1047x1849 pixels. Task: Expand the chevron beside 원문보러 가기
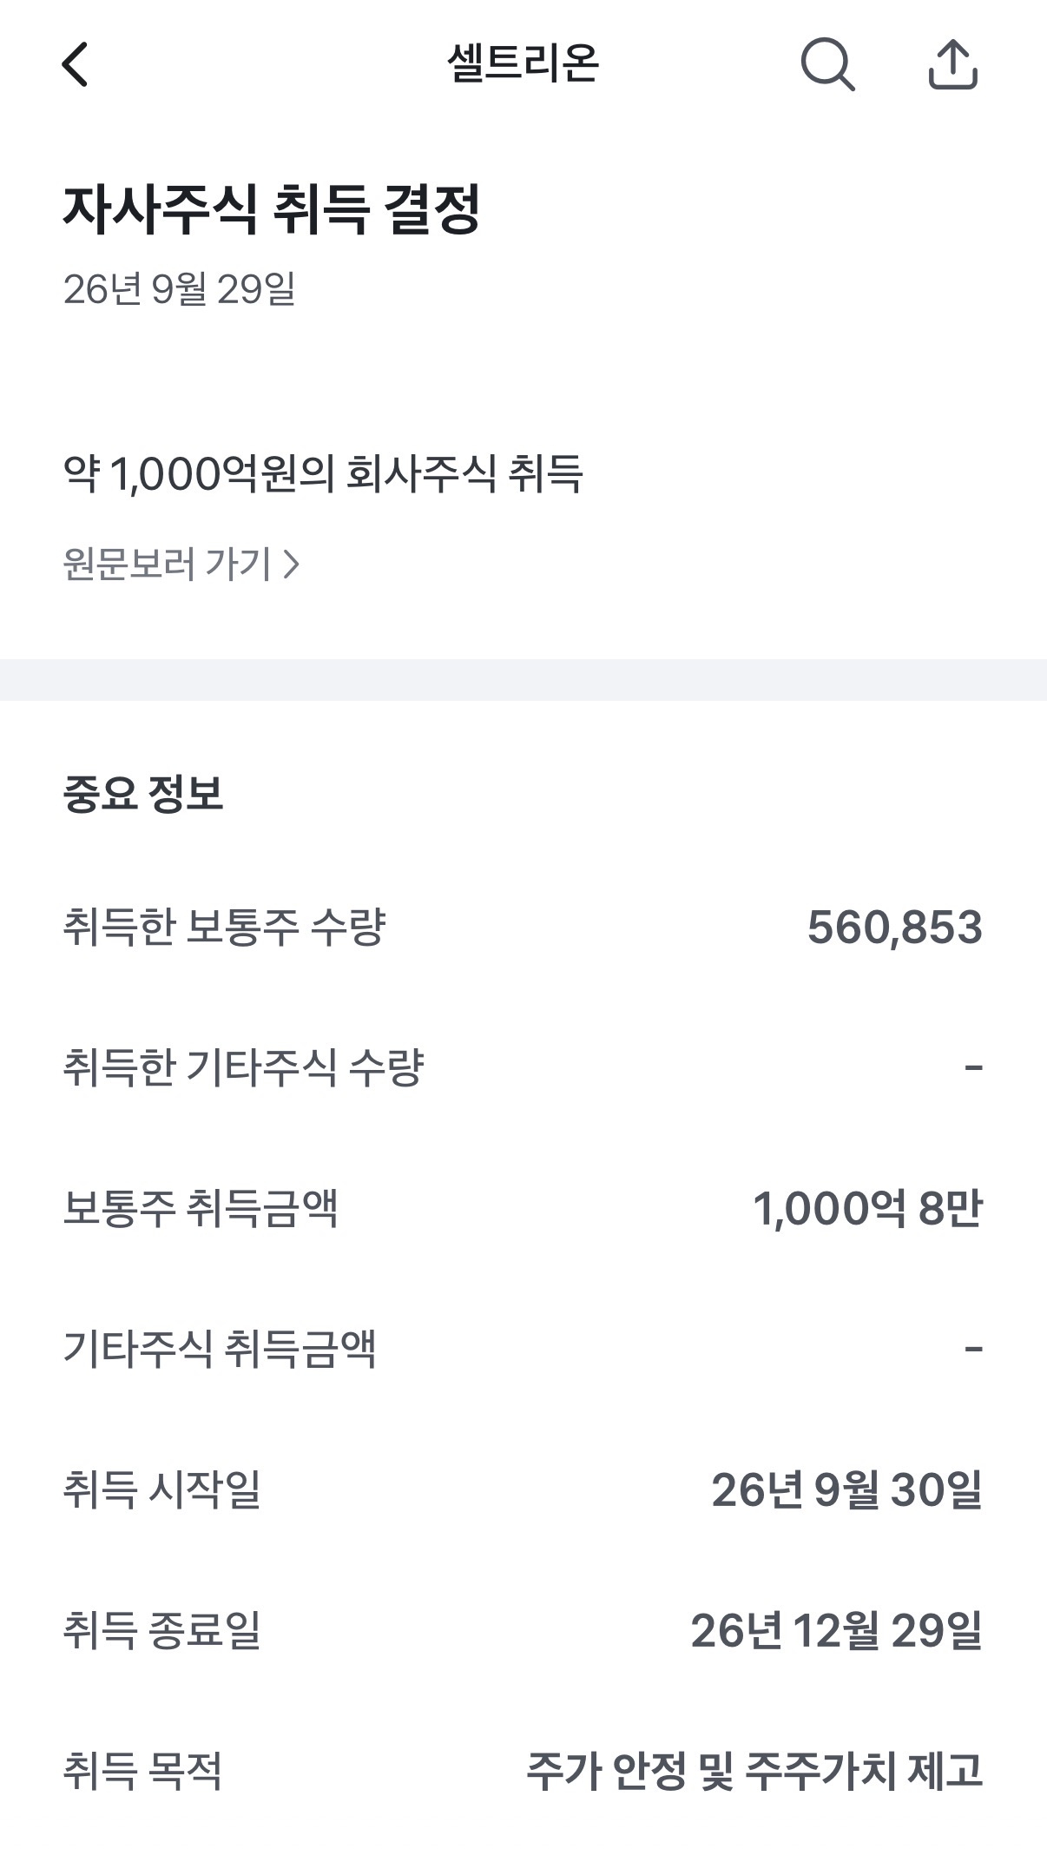pos(292,565)
